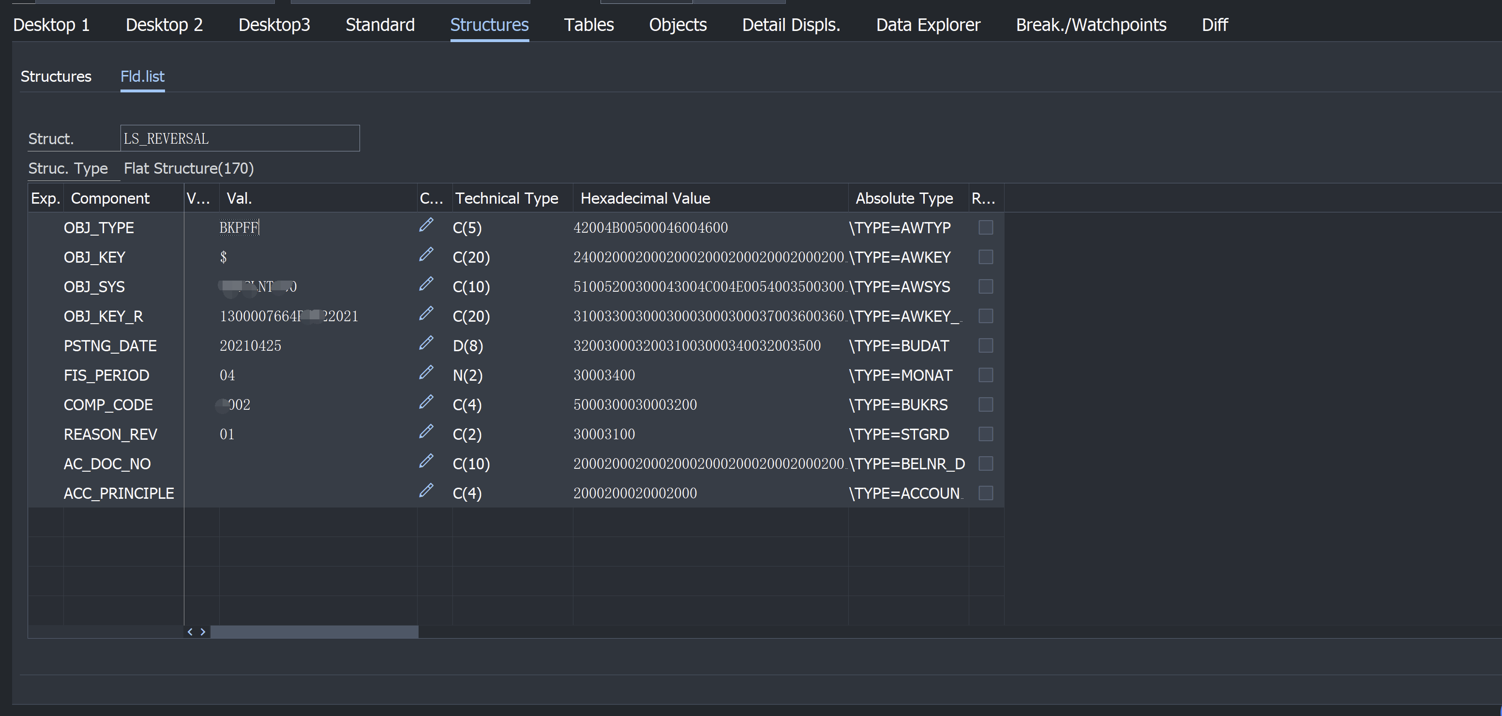The height and width of the screenshot is (716, 1502).
Task: Toggle the read-only checkbox for OBJ_KEY_R
Action: pos(986,316)
